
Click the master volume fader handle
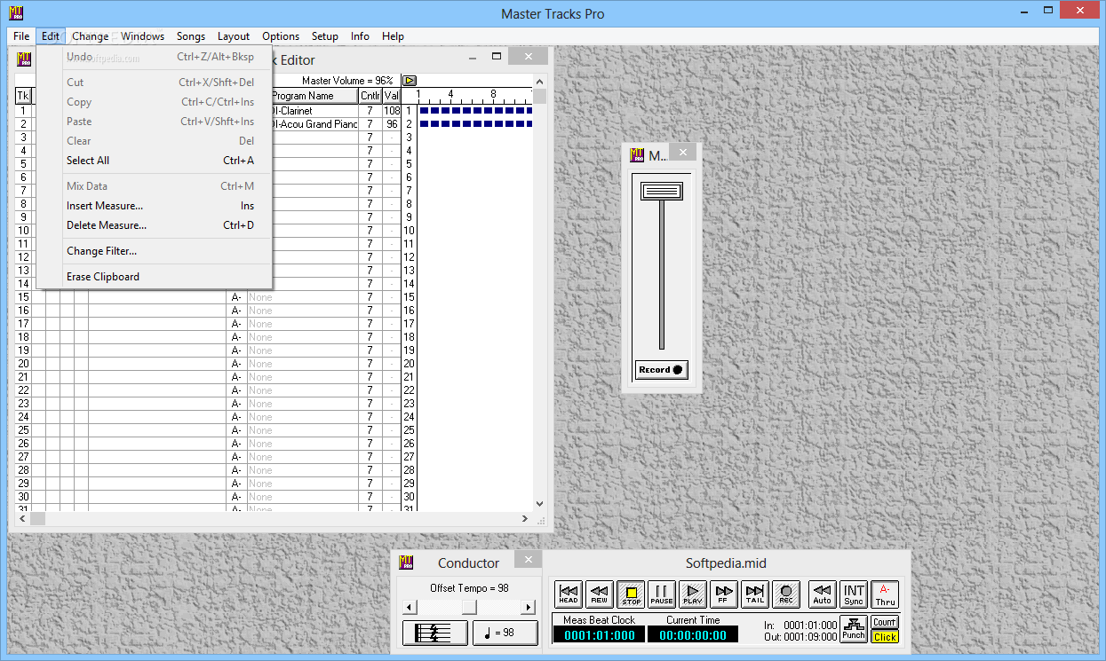point(662,191)
